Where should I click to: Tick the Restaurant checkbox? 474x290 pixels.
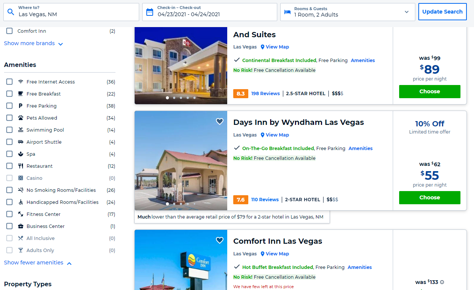(x=9, y=166)
